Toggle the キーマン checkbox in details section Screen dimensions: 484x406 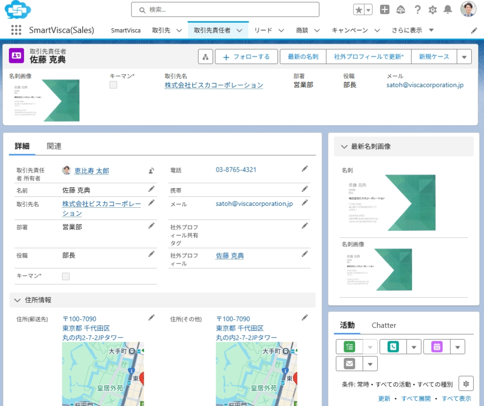[x=66, y=276]
